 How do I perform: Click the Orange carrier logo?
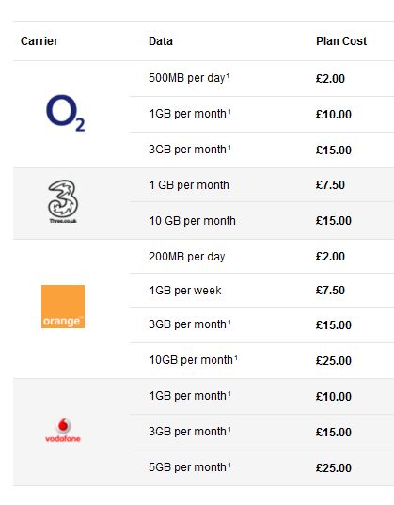[x=63, y=307]
